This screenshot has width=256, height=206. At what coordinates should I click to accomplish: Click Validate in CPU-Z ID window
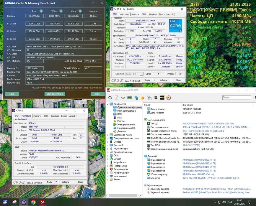click(x=164, y=80)
